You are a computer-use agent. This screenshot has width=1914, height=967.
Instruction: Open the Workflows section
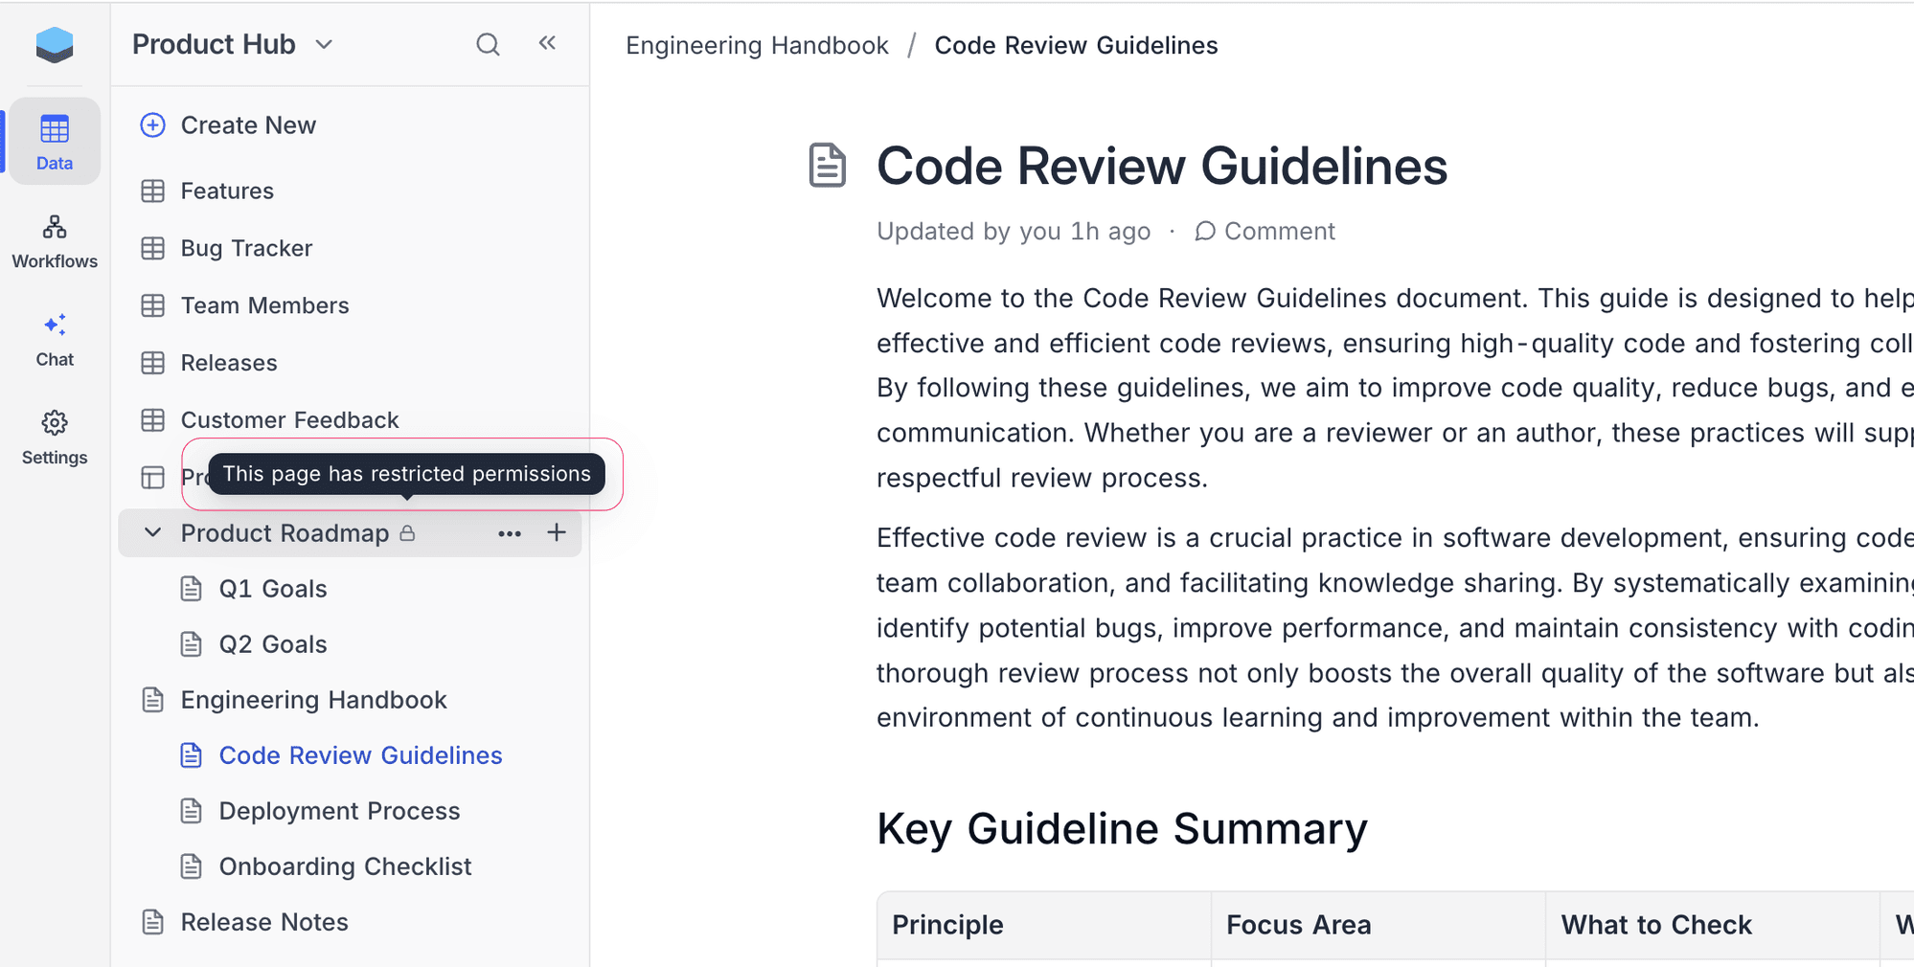tap(55, 241)
